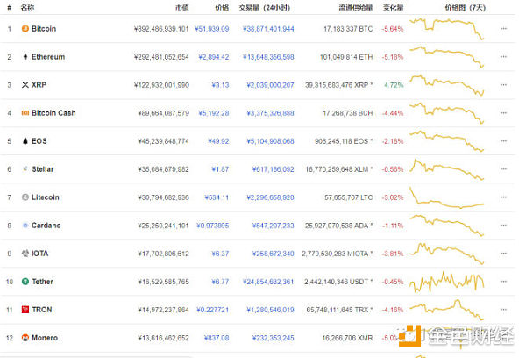
Task: Click the EOS logo icon
Action: pos(25,141)
